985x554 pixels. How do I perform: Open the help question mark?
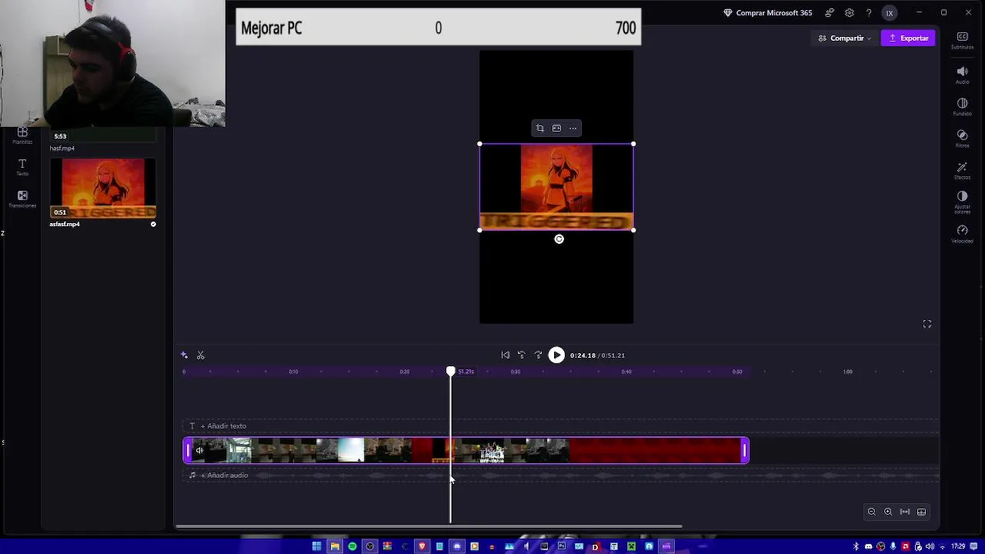tap(869, 13)
